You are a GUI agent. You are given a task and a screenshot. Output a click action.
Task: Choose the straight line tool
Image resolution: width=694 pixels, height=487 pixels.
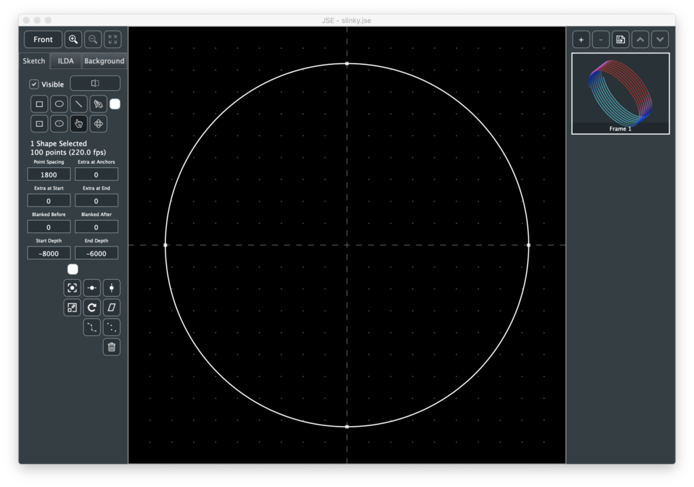(79, 104)
